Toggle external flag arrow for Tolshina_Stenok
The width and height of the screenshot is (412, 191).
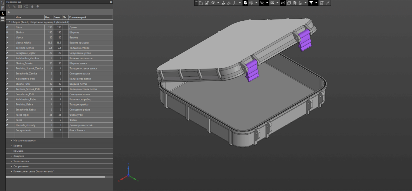[7, 48]
